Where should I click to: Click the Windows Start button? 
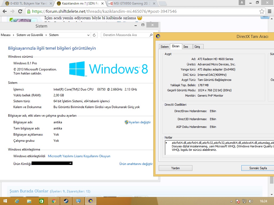(x=5, y=201)
